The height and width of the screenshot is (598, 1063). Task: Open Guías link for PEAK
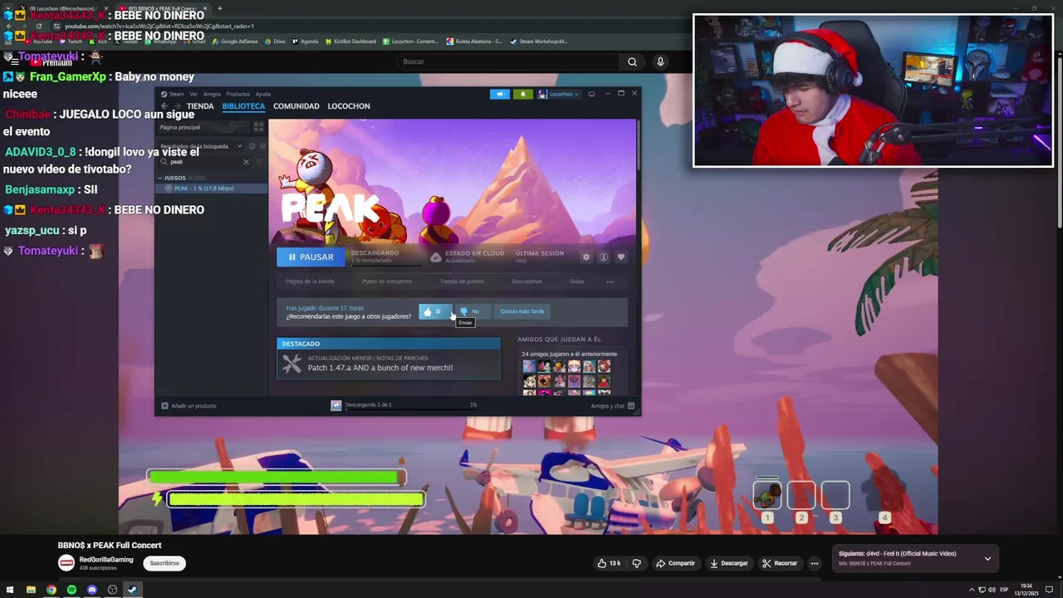(577, 282)
